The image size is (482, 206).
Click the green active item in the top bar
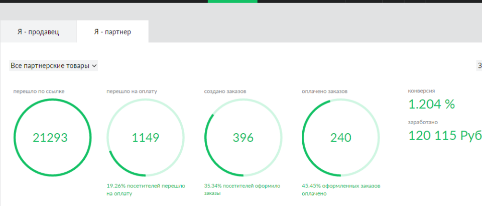click(232, 2)
